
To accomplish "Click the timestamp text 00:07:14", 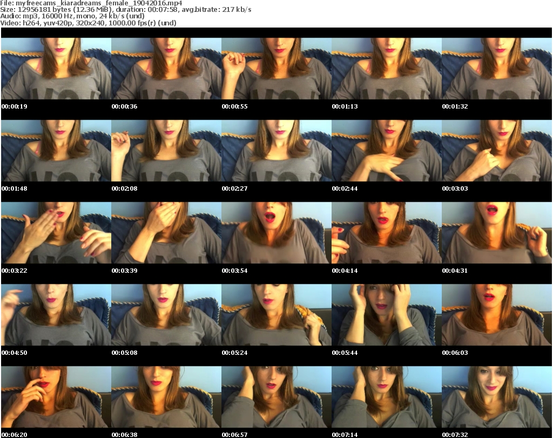I will [345, 435].
